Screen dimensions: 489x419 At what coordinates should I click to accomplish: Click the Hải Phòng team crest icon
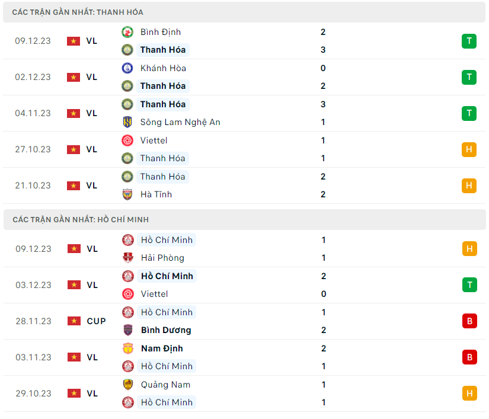point(127,258)
